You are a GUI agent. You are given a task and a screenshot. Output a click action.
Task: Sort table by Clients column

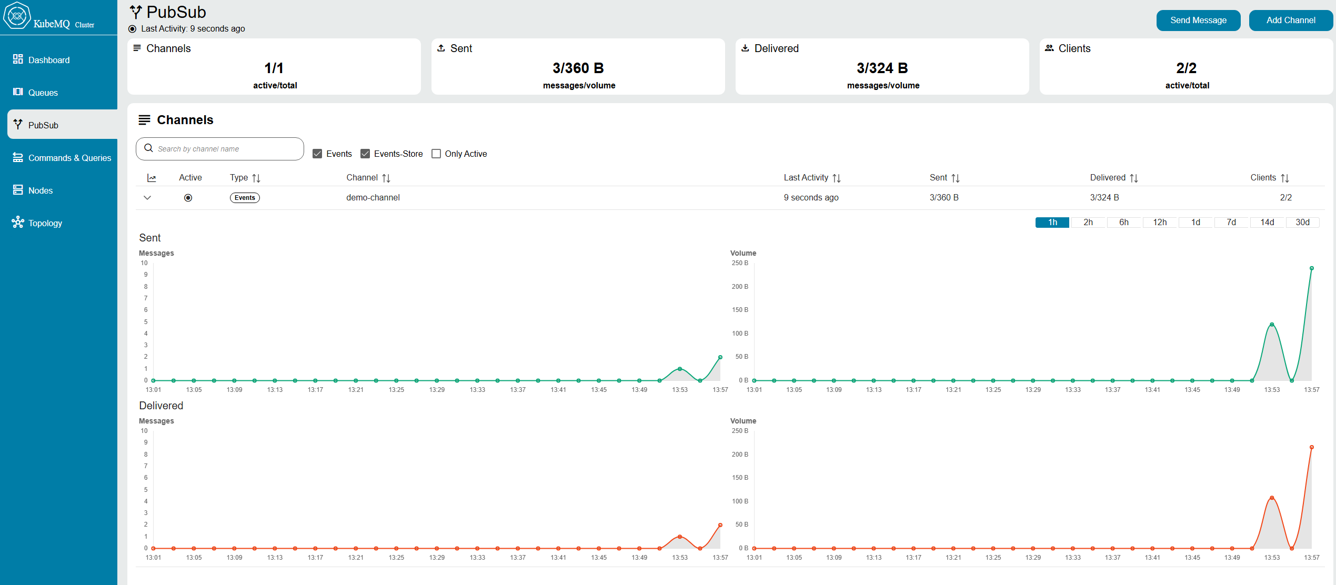1285,178
